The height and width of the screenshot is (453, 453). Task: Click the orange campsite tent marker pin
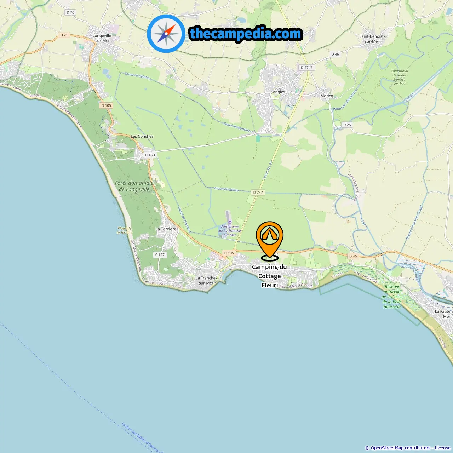(270, 241)
